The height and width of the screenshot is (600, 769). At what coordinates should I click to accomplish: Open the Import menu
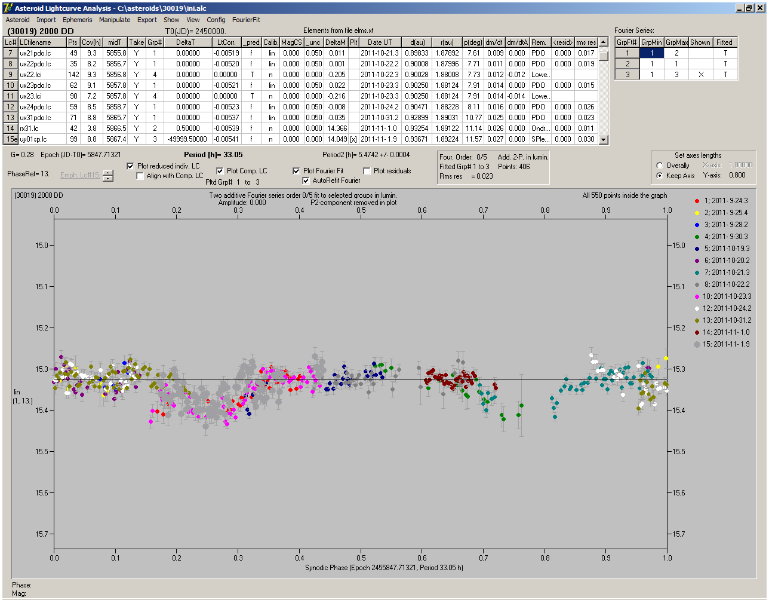tap(46, 20)
